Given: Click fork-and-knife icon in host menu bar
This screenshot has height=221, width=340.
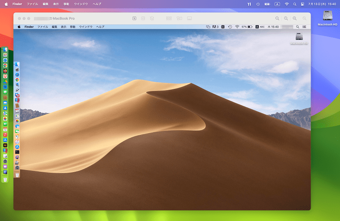Looking at the screenshot, I should [x=249, y=4].
